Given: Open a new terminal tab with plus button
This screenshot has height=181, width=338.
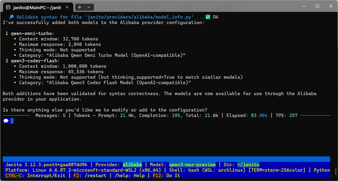Looking at the screenshot, I should [x=80, y=7].
